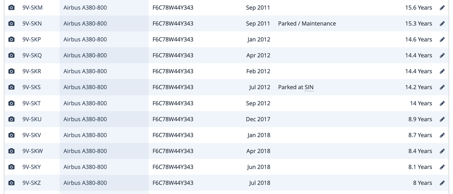The height and width of the screenshot is (194, 453).
Task: Edit 9V-SKV aircraft via pencil icon
Action: tap(442, 135)
